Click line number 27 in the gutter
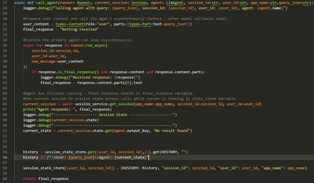Image resolution: width=314 pixels, height=183 pixels. 5,3
